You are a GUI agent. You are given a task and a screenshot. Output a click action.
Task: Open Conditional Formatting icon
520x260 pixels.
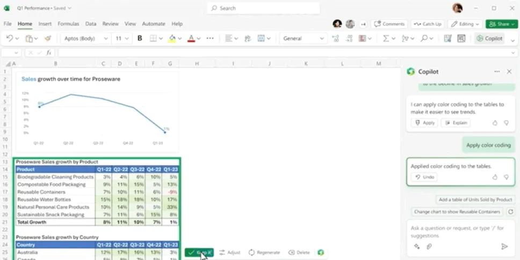(x=362, y=39)
